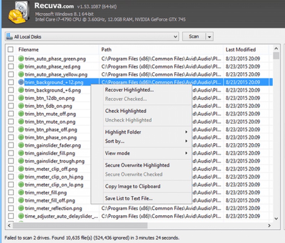Click green status dot for trim_btn_mute_on.png
Viewport: 285px width, 243px height.
pyautogui.click(x=21, y=121)
